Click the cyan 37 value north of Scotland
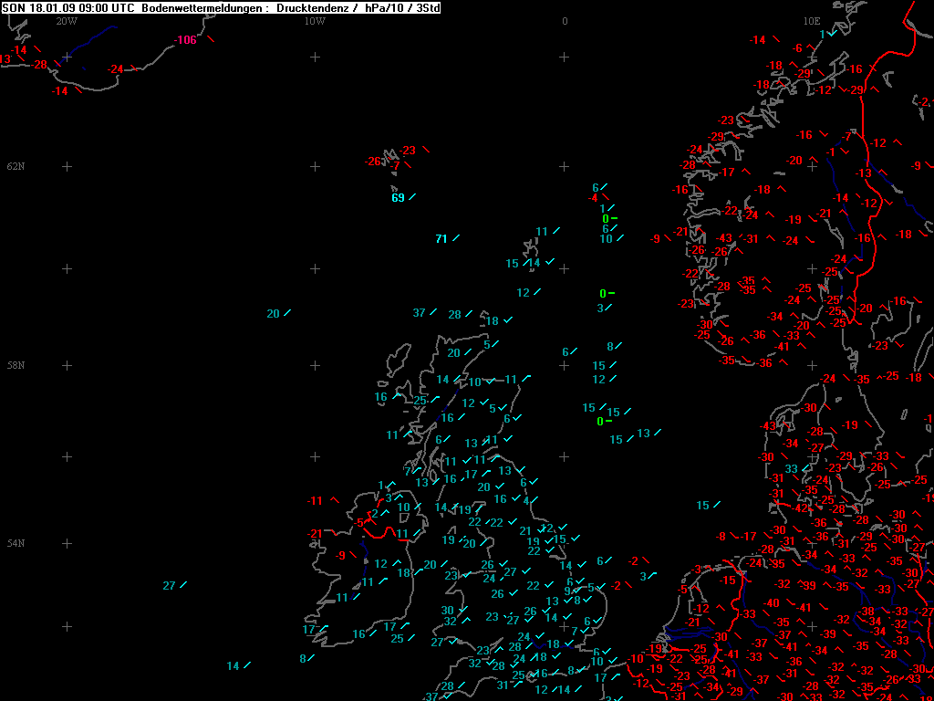This screenshot has width=934, height=701. click(x=420, y=313)
